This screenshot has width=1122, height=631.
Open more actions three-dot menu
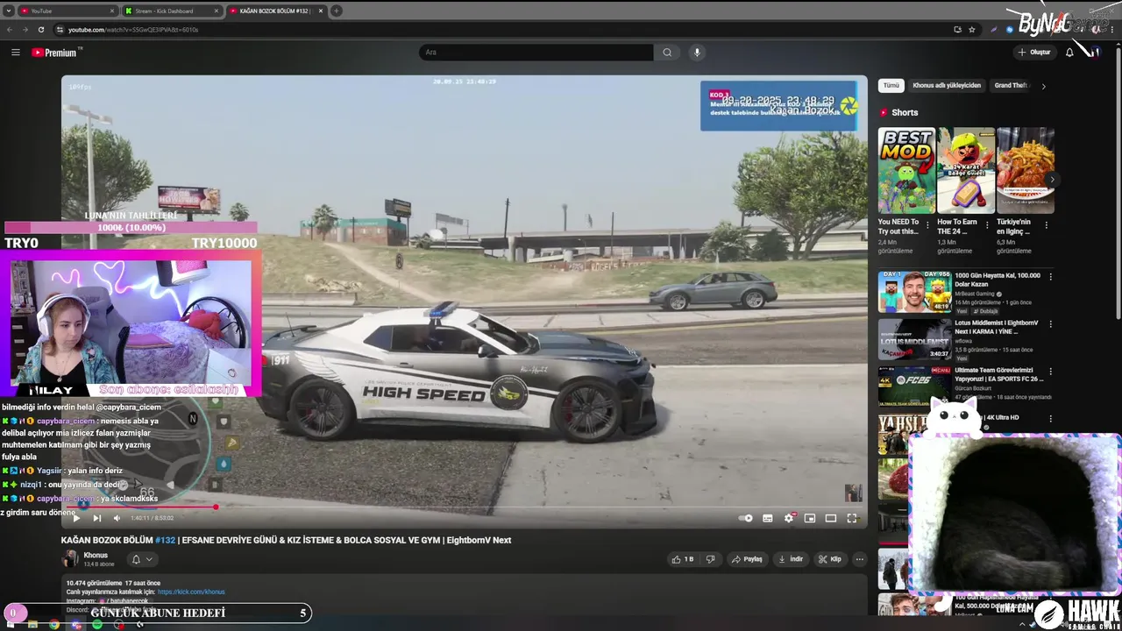pos(860,559)
